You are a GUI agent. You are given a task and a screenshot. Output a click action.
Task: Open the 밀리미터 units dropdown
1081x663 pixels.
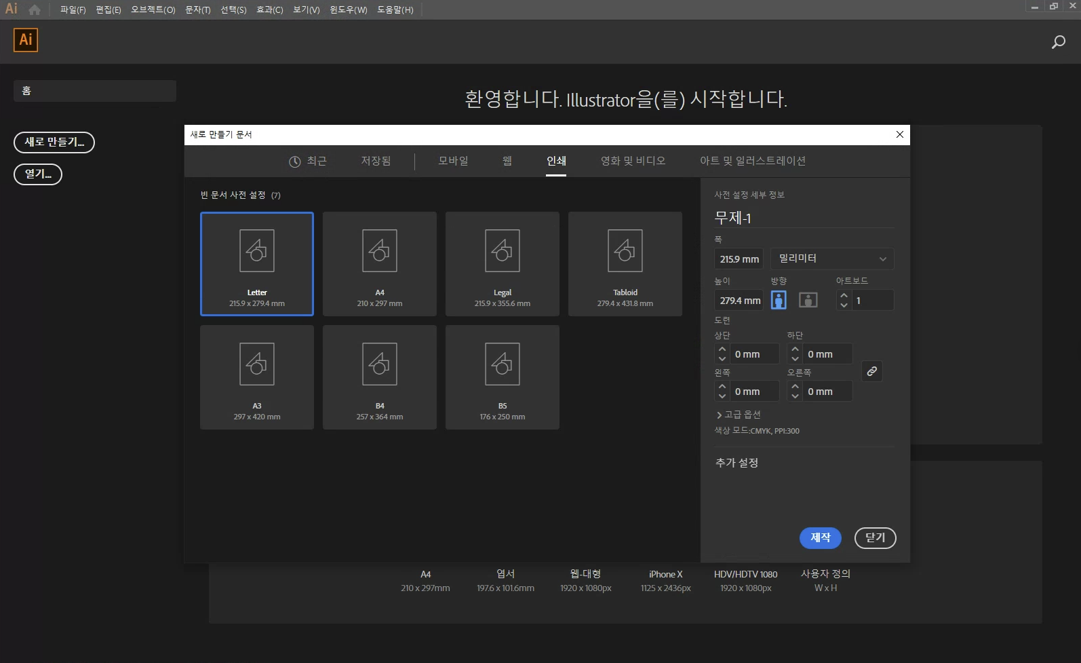tap(832, 259)
